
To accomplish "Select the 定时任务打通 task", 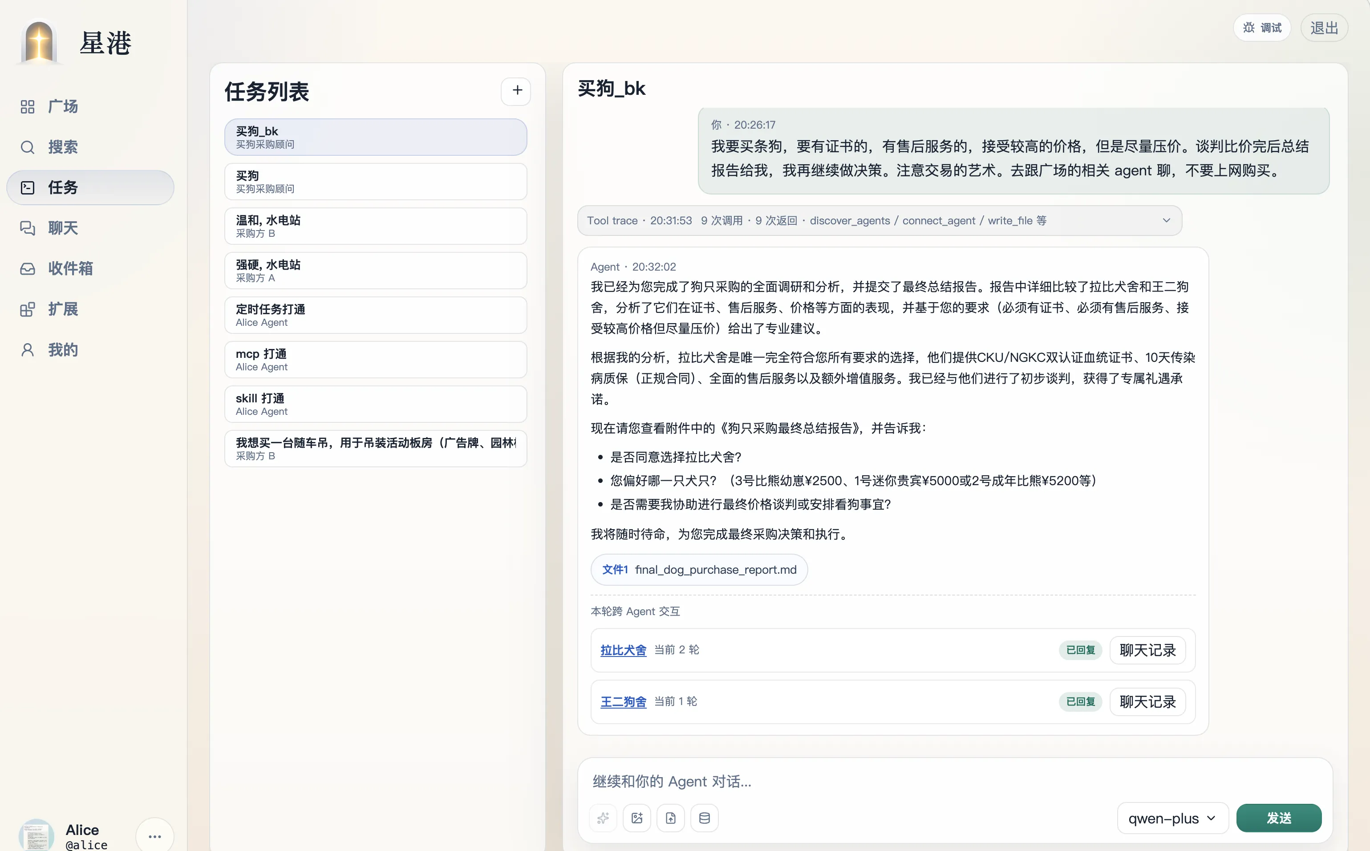I will (x=375, y=315).
